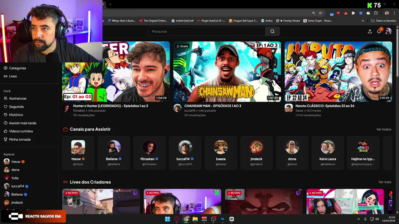Open a new browser tab with the plus

click(110, 4)
